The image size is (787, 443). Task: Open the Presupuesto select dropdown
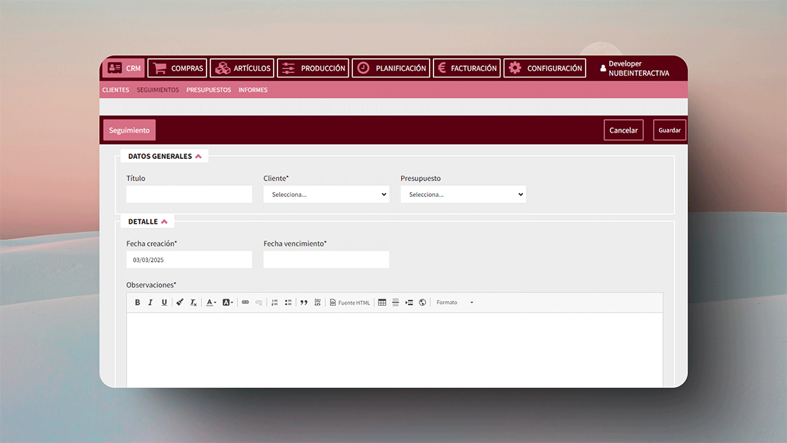(x=463, y=194)
